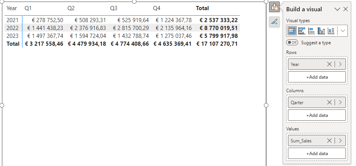
Task: Click the Q2 total € 4 479 934,18
Action: 87,44
